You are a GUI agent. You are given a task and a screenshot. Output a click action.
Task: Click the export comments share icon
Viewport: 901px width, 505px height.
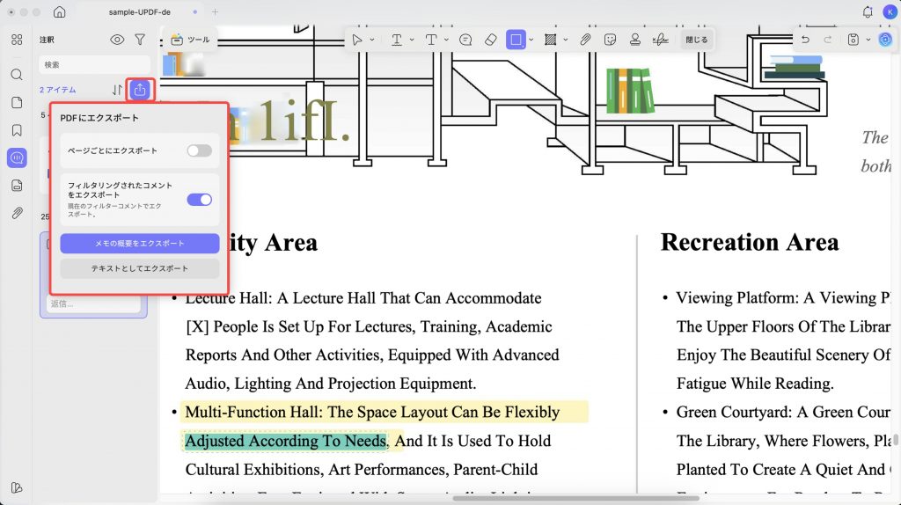point(140,90)
